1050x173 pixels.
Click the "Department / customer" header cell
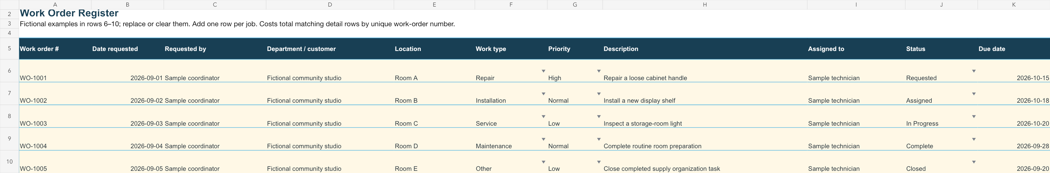coord(330,49)
